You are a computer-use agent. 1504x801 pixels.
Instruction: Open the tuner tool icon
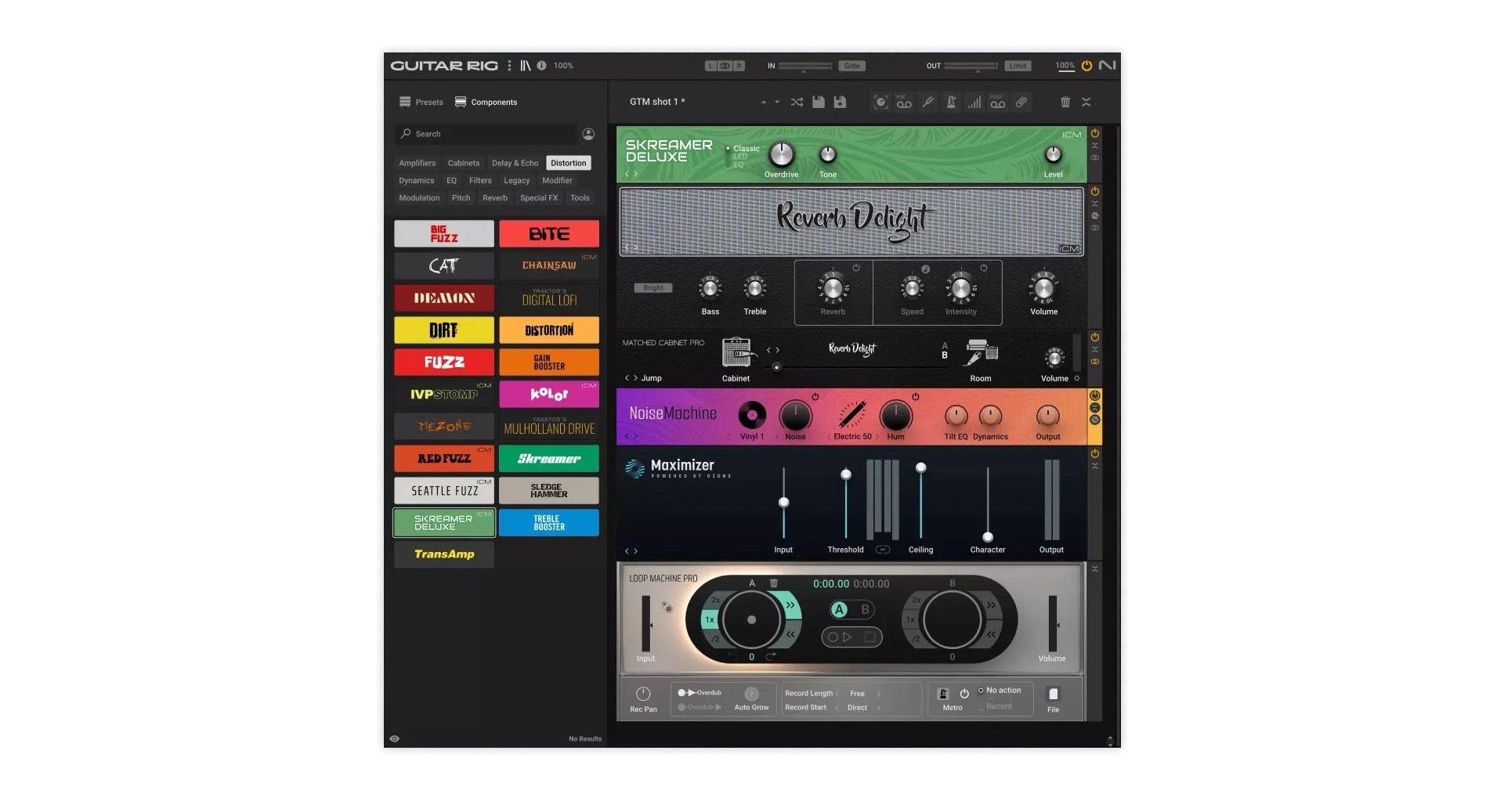pyautogui.click(x=927, y=102)
